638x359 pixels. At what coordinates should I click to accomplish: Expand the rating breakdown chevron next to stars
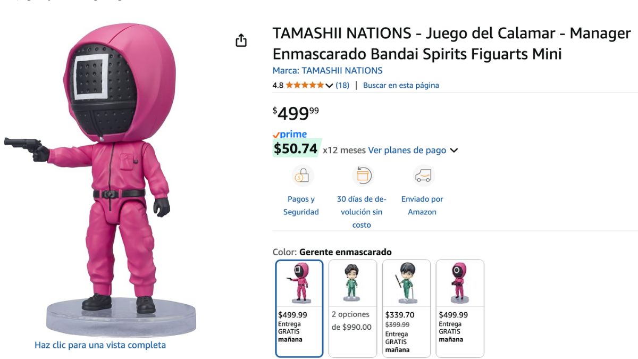329,86
